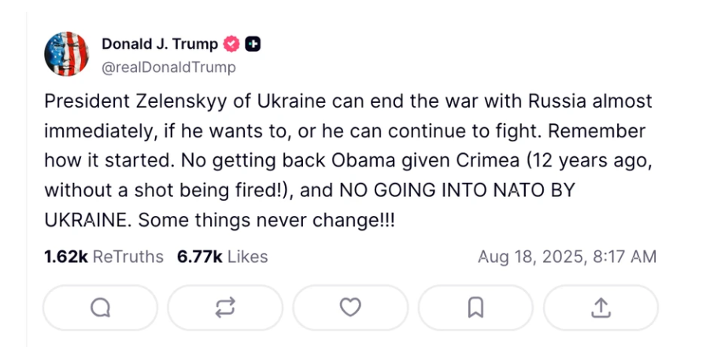Like the post with the heart icon
The image size is (721, 347).
350,308
